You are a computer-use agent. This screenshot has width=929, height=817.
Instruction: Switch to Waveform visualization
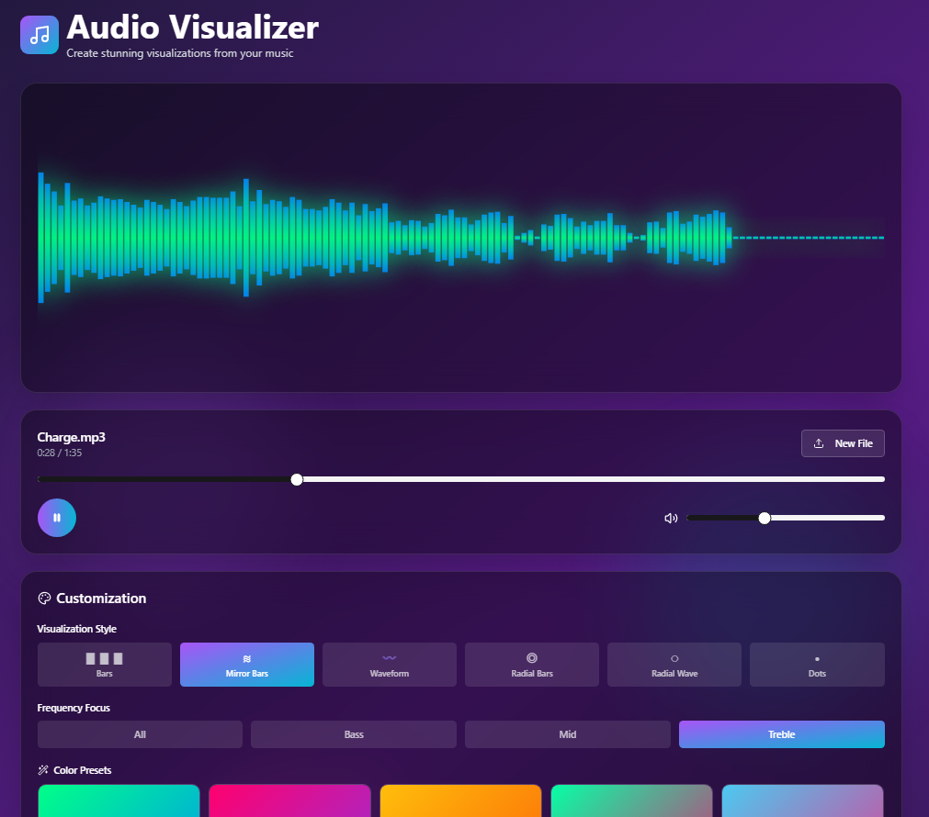[390, 665]
